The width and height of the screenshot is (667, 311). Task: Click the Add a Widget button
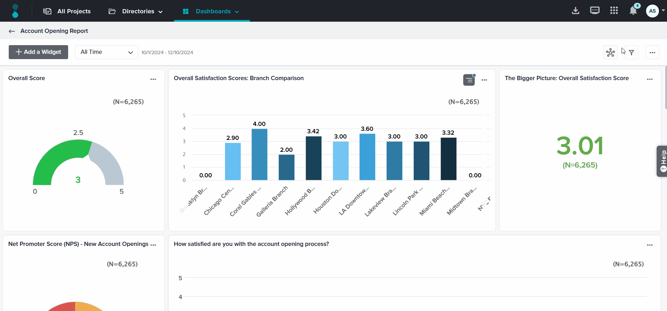pyautogui.click(x=38, y=52)
